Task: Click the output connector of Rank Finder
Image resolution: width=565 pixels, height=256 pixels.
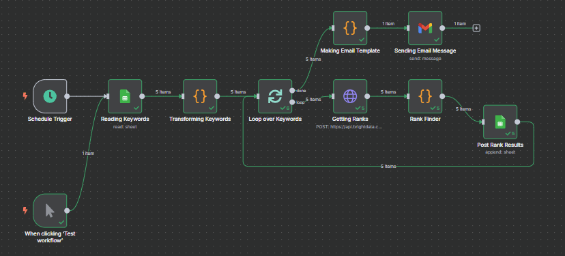Action: coord(442,96)
